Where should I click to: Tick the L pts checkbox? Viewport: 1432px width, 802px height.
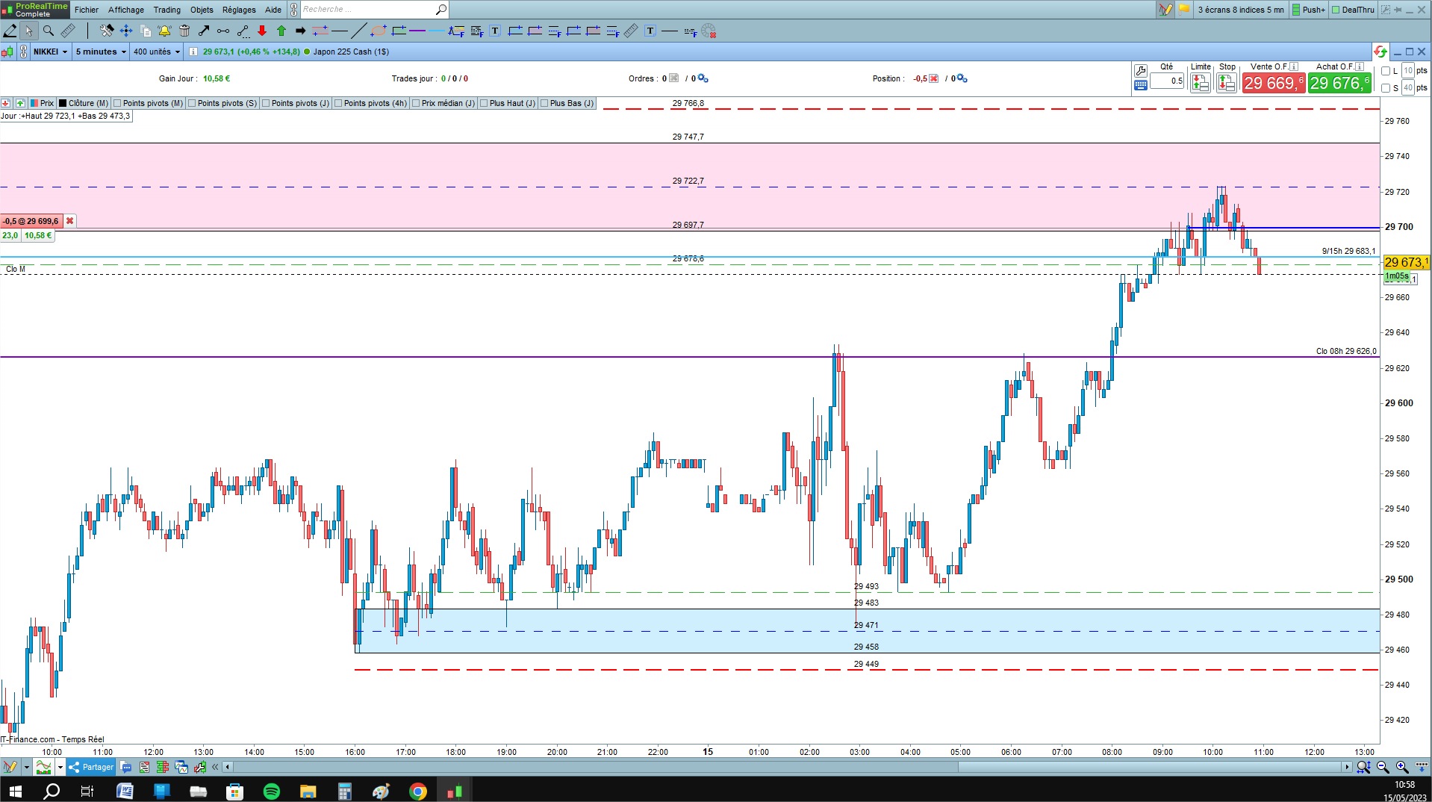(x=1386, y=71)
